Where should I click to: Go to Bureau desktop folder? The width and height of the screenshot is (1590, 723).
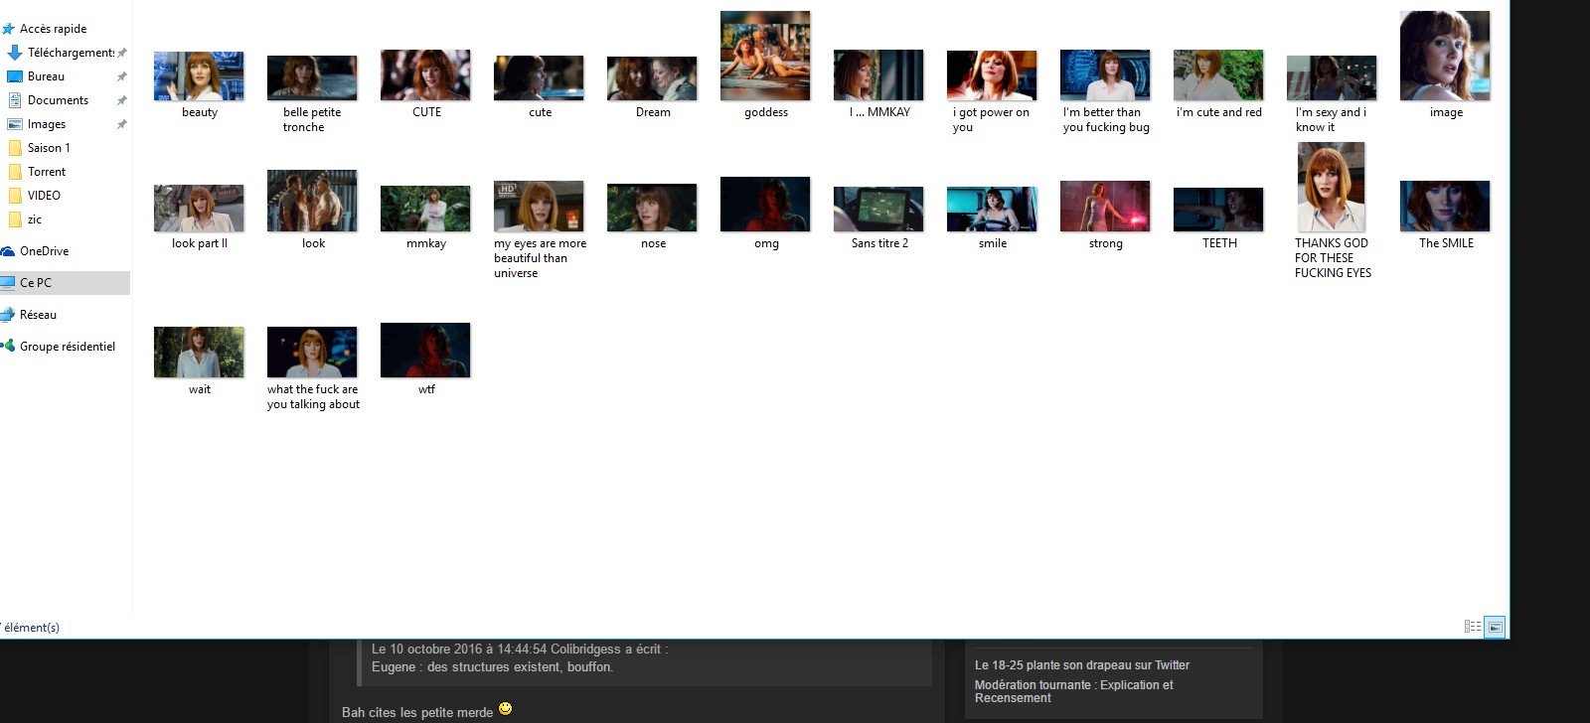tap(46, 76)
